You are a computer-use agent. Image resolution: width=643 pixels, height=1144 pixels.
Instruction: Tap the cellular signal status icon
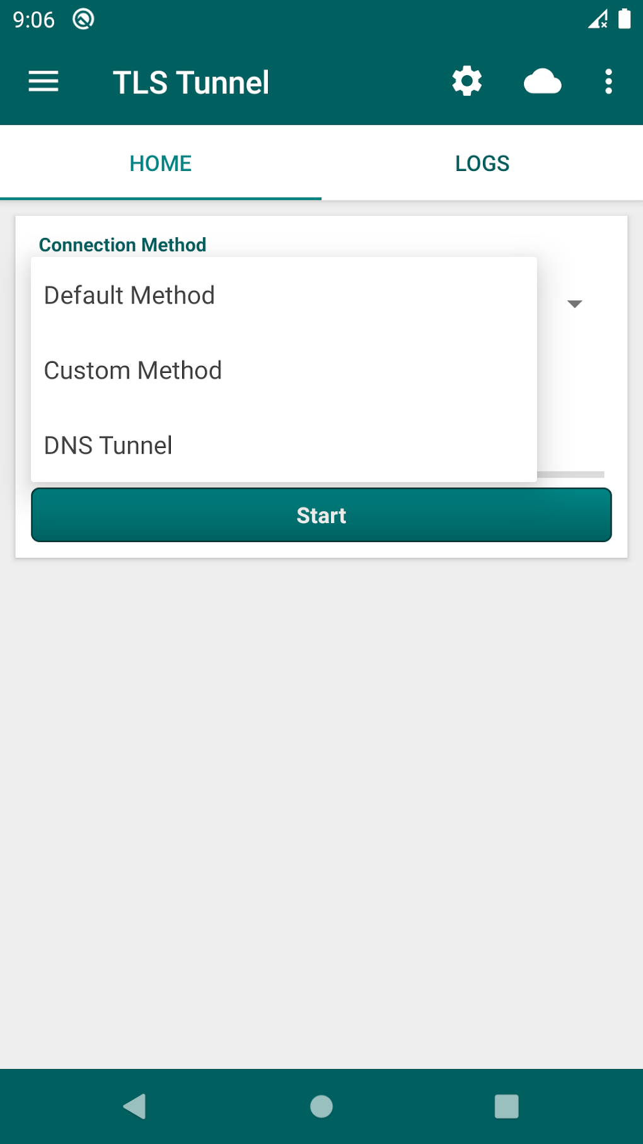(x=598, y=20)
